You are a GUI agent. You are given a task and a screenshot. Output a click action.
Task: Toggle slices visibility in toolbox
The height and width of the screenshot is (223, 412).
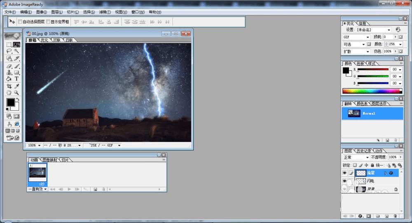(x=16, y=116)
